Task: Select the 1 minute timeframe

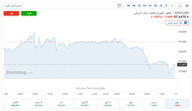Action: (x=172, y=5)
